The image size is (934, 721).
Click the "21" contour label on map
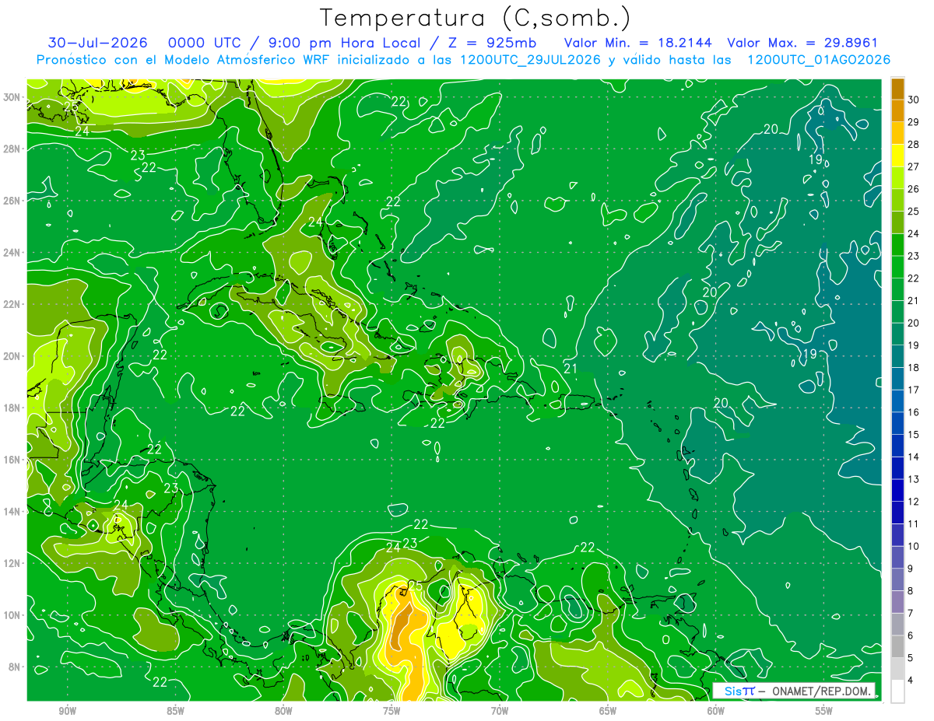(571, 369)
